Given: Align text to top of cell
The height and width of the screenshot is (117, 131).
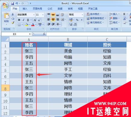Looking at the screenshot, I should click(49, 15).
